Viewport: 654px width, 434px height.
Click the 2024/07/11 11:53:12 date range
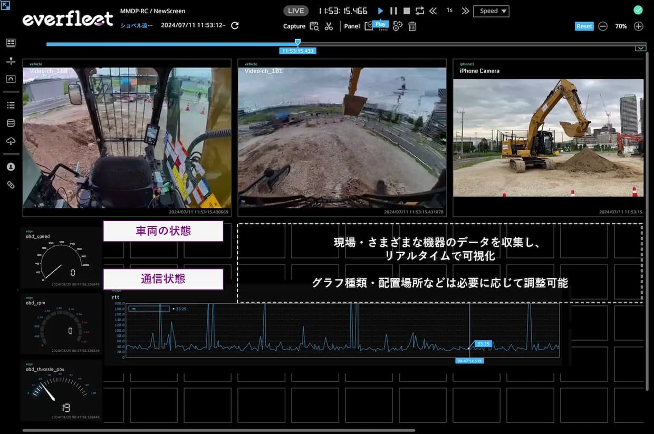click(x=193, y=25)
